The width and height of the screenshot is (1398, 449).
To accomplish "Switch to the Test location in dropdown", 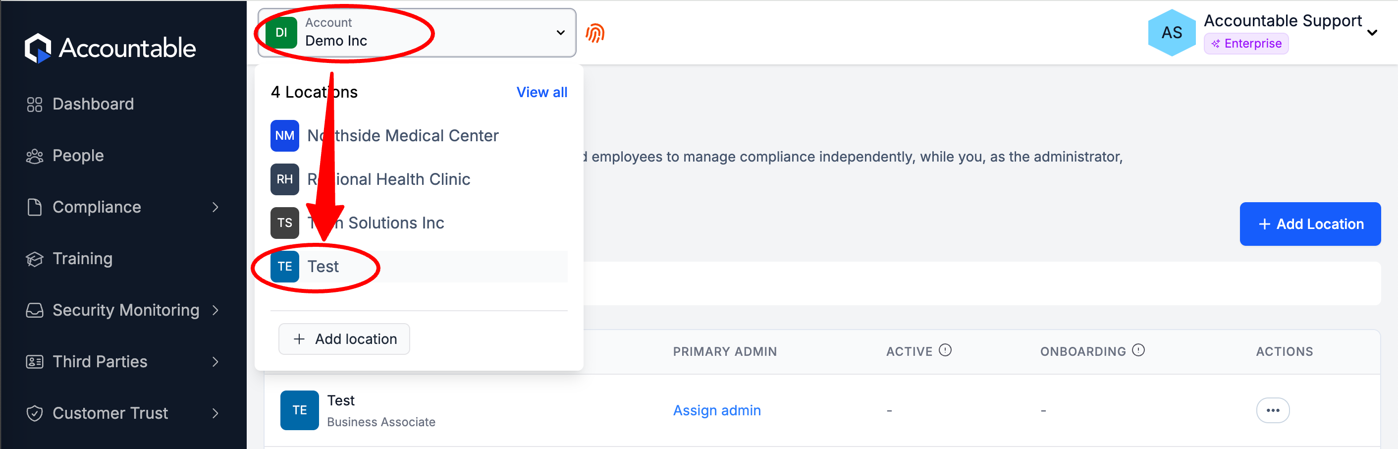I will (x=419, y=267).
